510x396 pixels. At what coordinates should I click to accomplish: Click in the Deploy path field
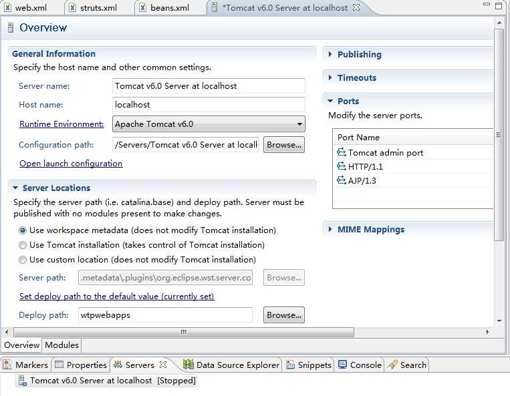pos(165,315)
